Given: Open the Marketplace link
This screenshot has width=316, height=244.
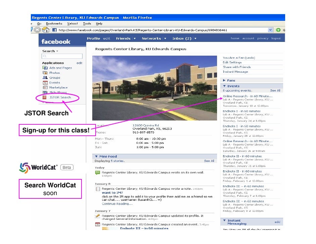Looking at the screenshot, I should (x=58, y=87).
